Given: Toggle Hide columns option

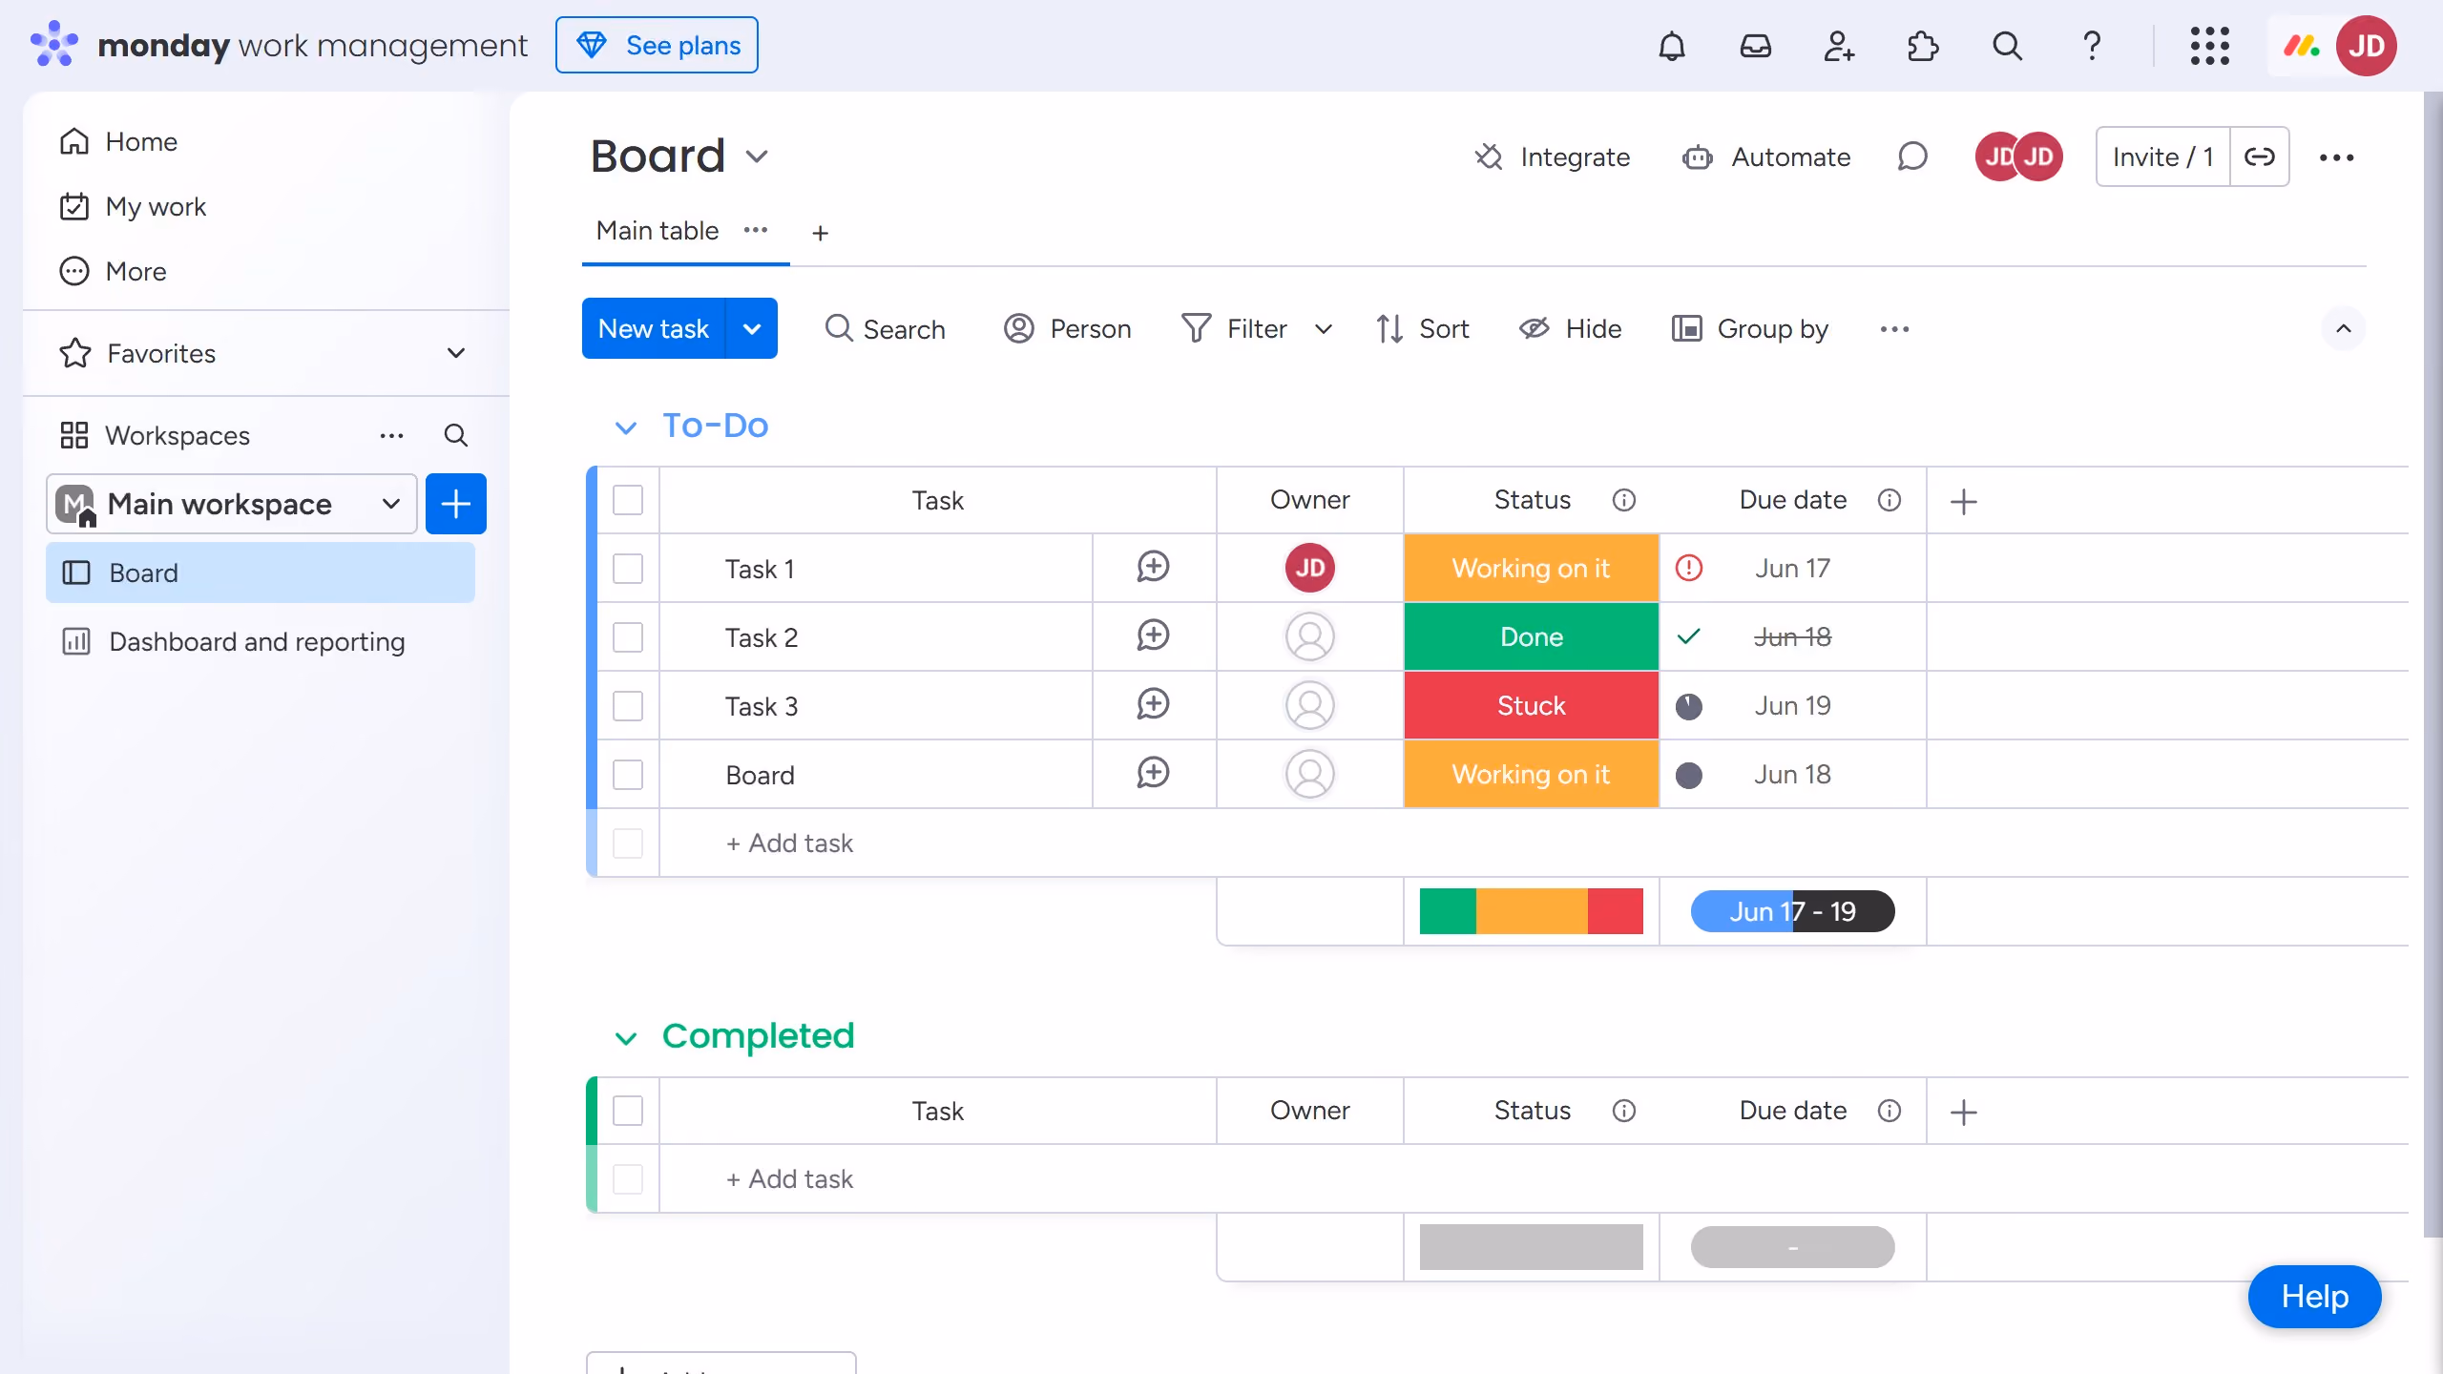Looking at the screenshot, I should [1570, 329].
